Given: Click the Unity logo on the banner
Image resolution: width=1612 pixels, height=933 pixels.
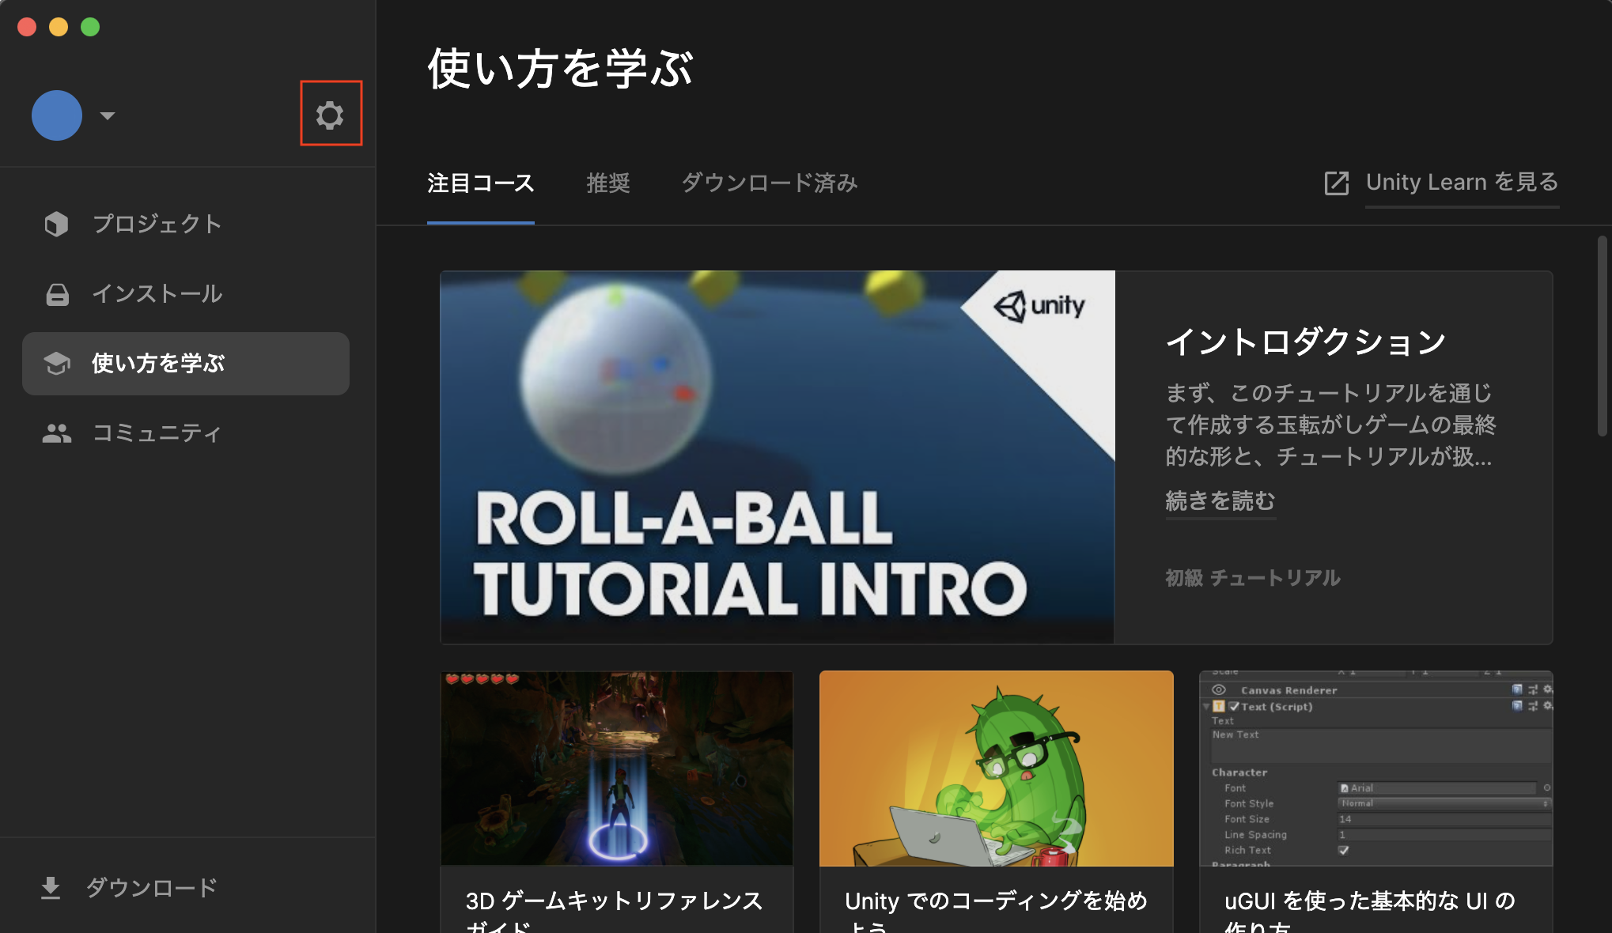Looking at the screenshot, I should [1039, 306].
